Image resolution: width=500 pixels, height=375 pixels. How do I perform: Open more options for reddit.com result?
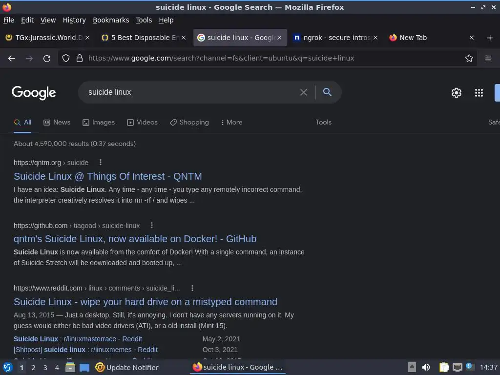tap(192, 288)
